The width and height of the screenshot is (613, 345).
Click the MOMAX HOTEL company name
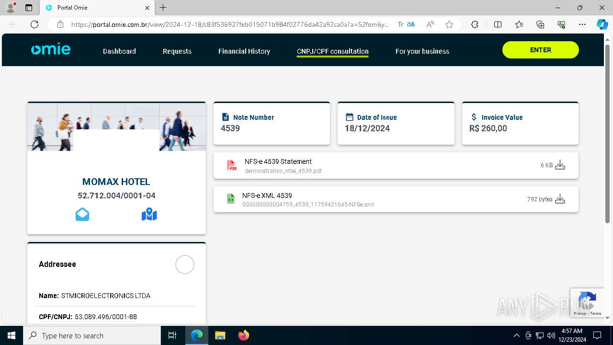pyautogui.click(x=116, y=182)
